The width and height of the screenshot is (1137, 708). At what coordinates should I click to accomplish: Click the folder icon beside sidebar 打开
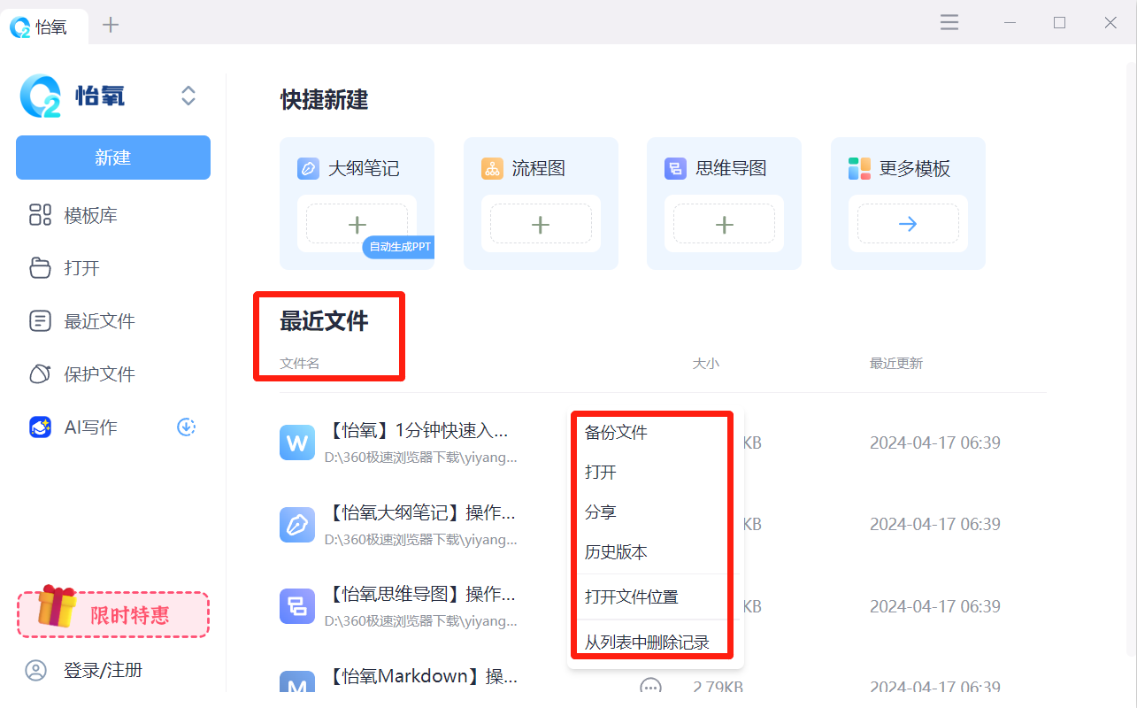tap(41, 268)
